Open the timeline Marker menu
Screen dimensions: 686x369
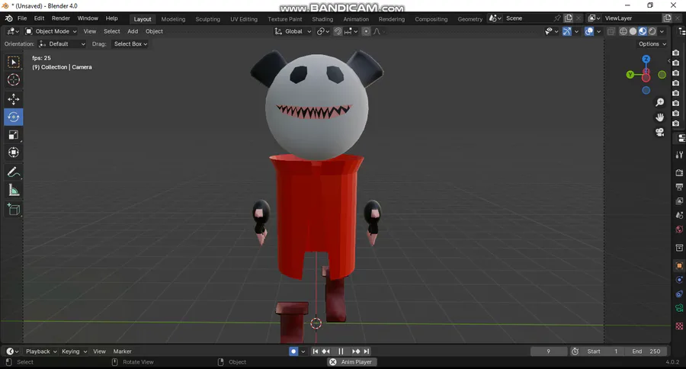123,351
